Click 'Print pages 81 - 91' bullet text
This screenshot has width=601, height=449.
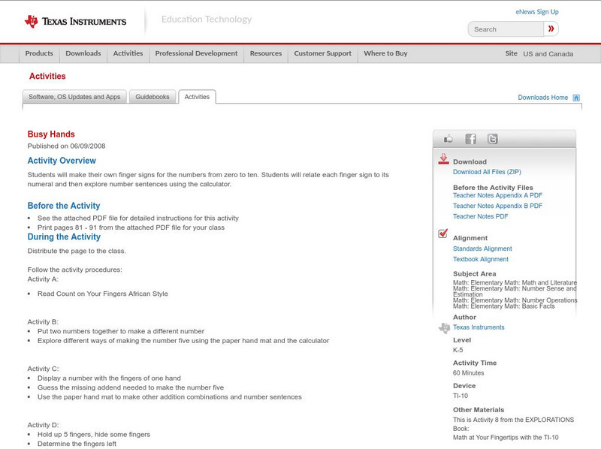click(x=131, y=228)
